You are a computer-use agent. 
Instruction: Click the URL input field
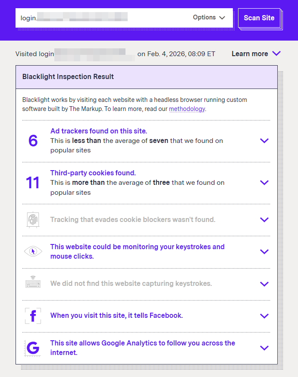pyautogui.click(x=104, y=18)
